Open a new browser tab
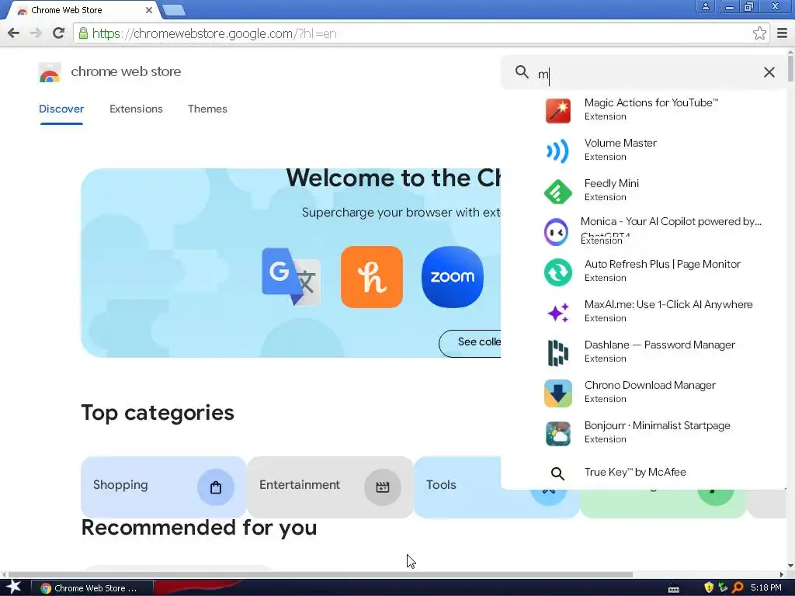This screenshot has width=795, height=596. click(174, 10)
